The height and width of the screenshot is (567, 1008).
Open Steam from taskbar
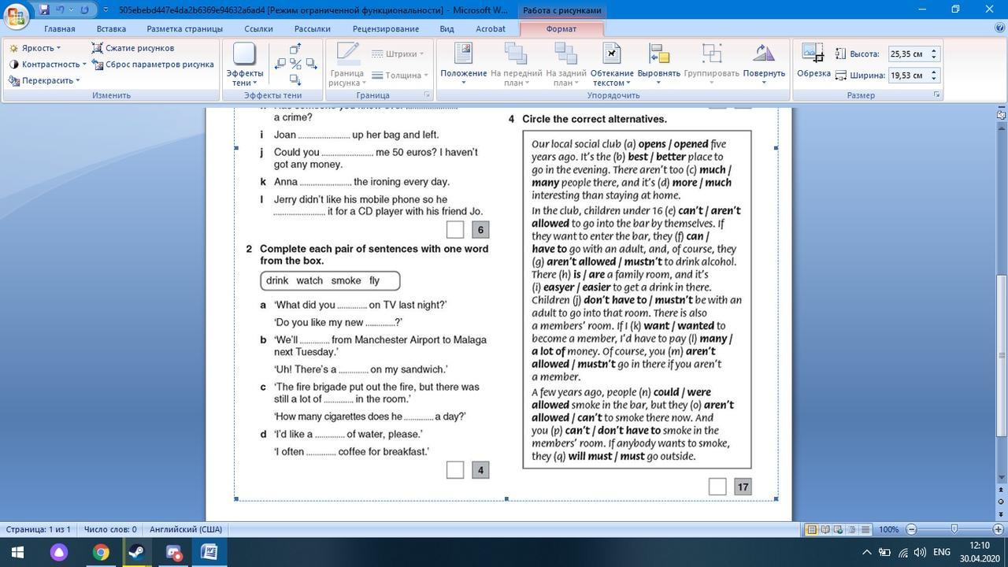tap(137, 552)
